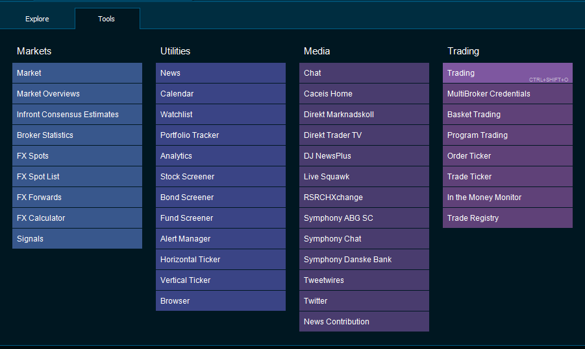Open the Trade Ticker
This screenshot has width=585, height=349.
[x=507, y=177]
